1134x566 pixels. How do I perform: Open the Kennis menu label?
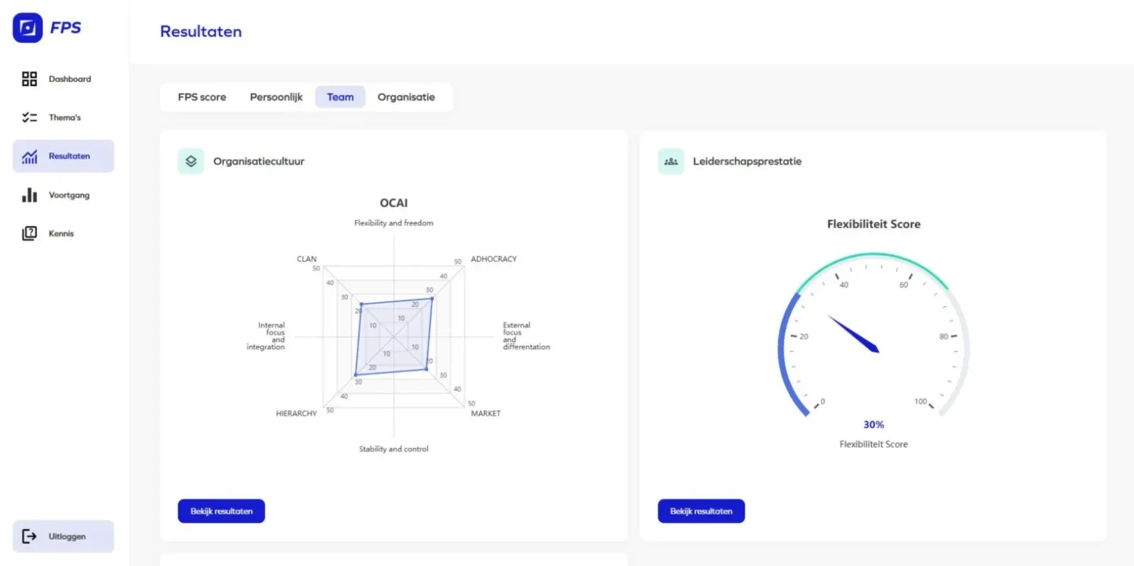click(x=61, y=233)
